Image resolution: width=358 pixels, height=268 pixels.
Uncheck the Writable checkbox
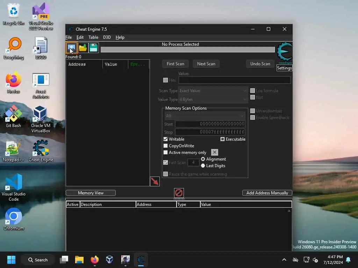click(165, 139)
